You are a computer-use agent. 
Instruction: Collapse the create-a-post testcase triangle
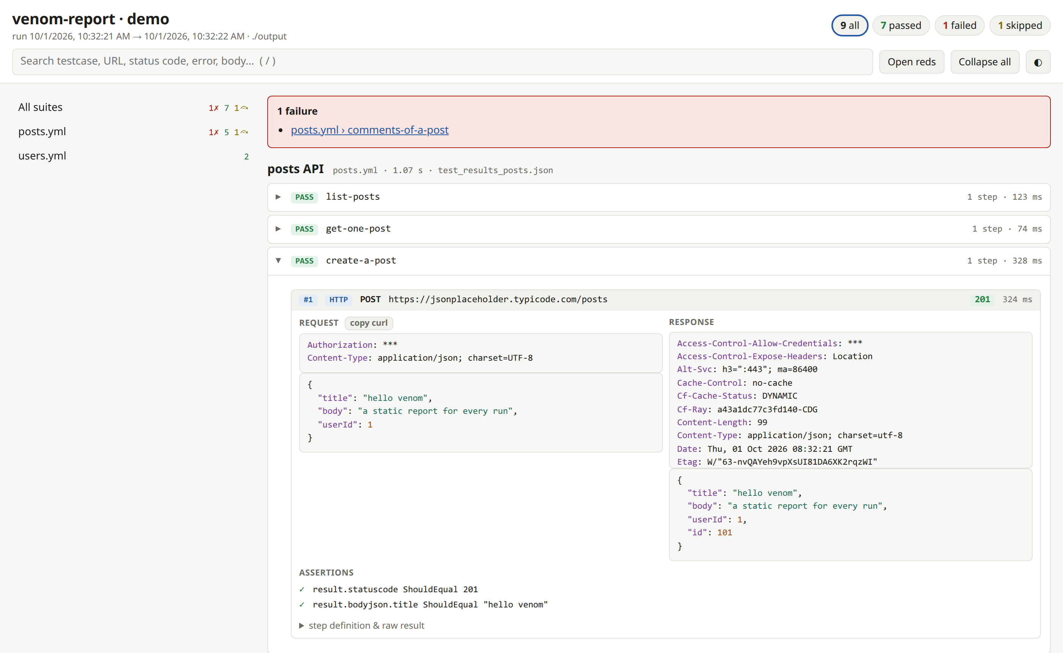(278, 261)
